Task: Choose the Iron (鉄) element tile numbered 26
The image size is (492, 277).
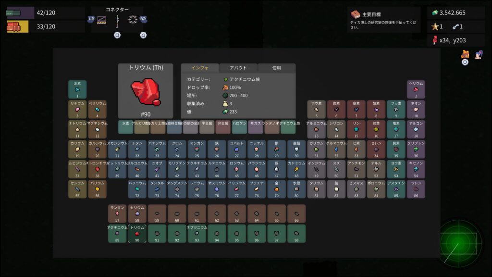Action: coord(217,149)
